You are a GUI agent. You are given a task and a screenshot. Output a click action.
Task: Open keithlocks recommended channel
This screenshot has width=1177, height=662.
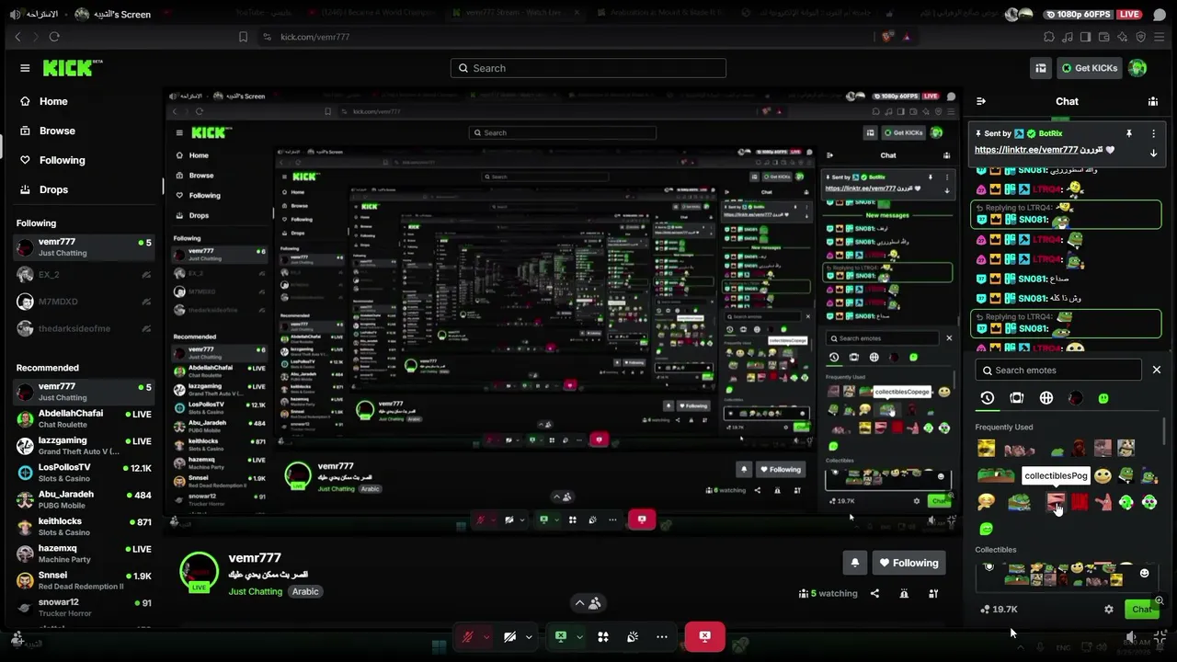tap(83, 527)
